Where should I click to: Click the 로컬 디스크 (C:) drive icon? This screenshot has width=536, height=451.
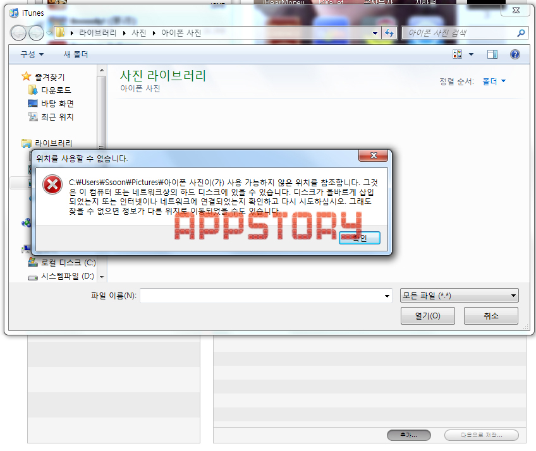coord(33,262)
